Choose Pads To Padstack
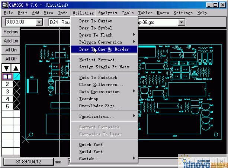 tap(104, 78)
